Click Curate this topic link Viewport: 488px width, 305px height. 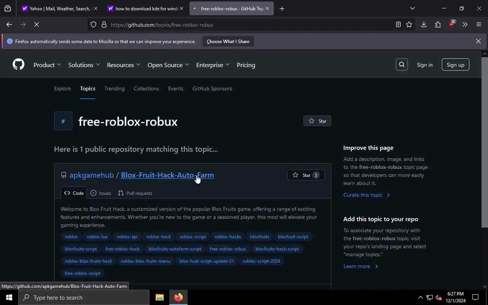[367, 195]
